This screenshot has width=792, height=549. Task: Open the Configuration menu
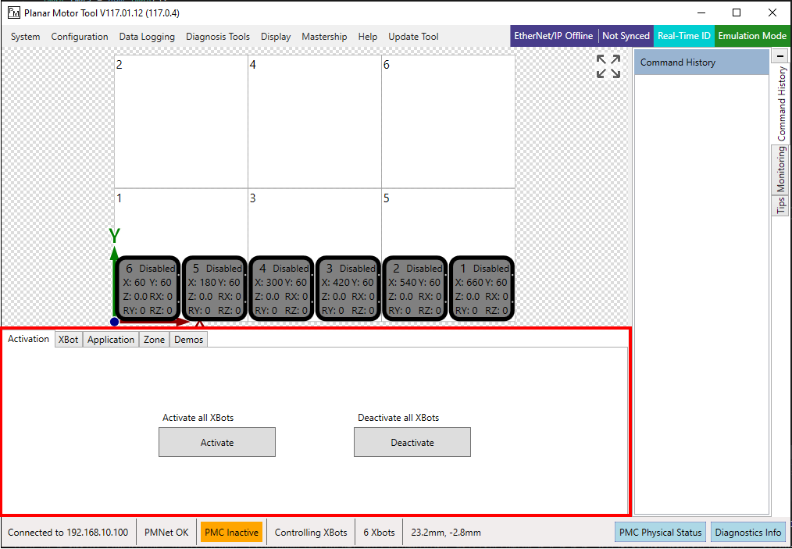pos(79,36)
